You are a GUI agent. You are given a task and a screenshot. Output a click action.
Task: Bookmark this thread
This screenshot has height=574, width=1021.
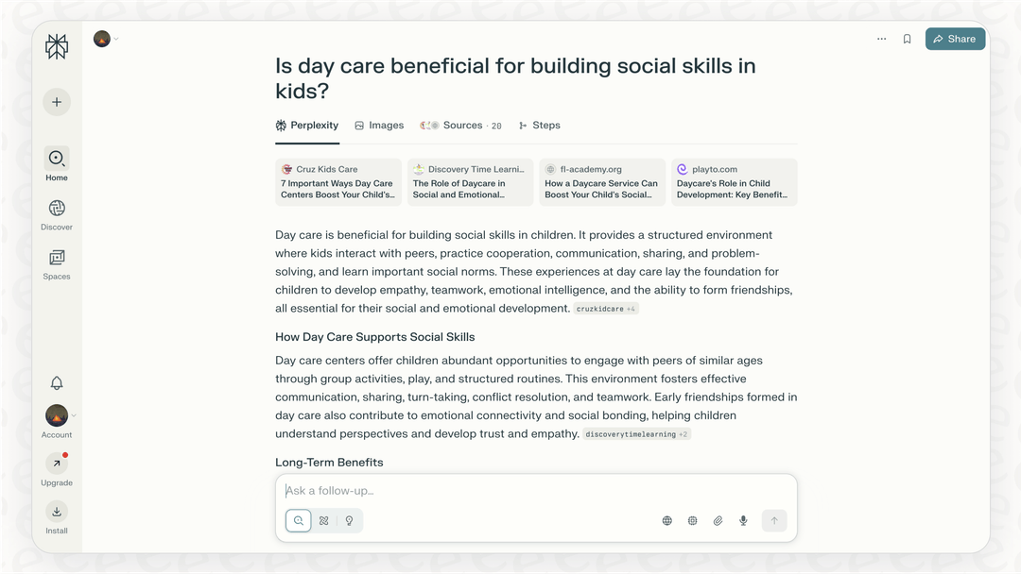[x=907, y=39]
